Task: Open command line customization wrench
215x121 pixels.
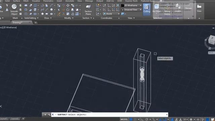Action: tap(49, 115)
